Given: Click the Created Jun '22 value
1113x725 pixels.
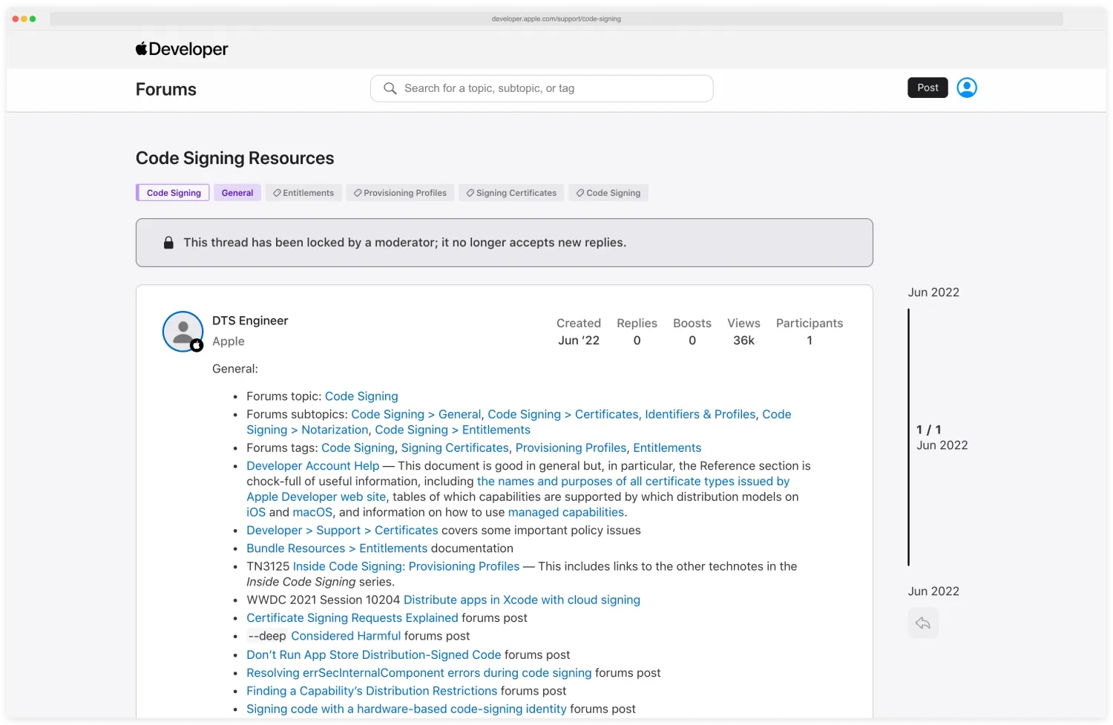Looking at the screenshot, I should (x=579, y=341).
